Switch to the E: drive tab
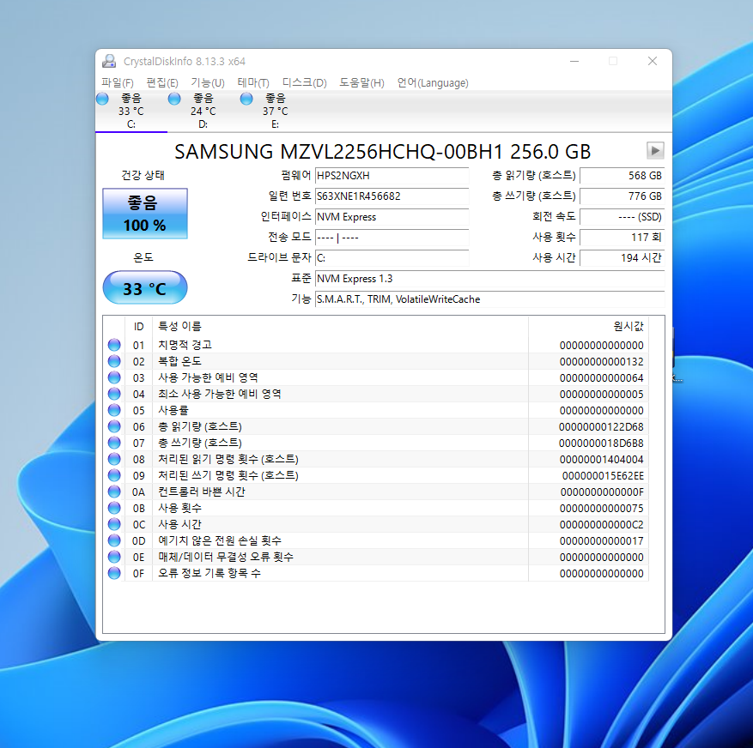Image resolution: width=753 pixels, height=748 pixels. pyautogui.click(x=275, y=112)
